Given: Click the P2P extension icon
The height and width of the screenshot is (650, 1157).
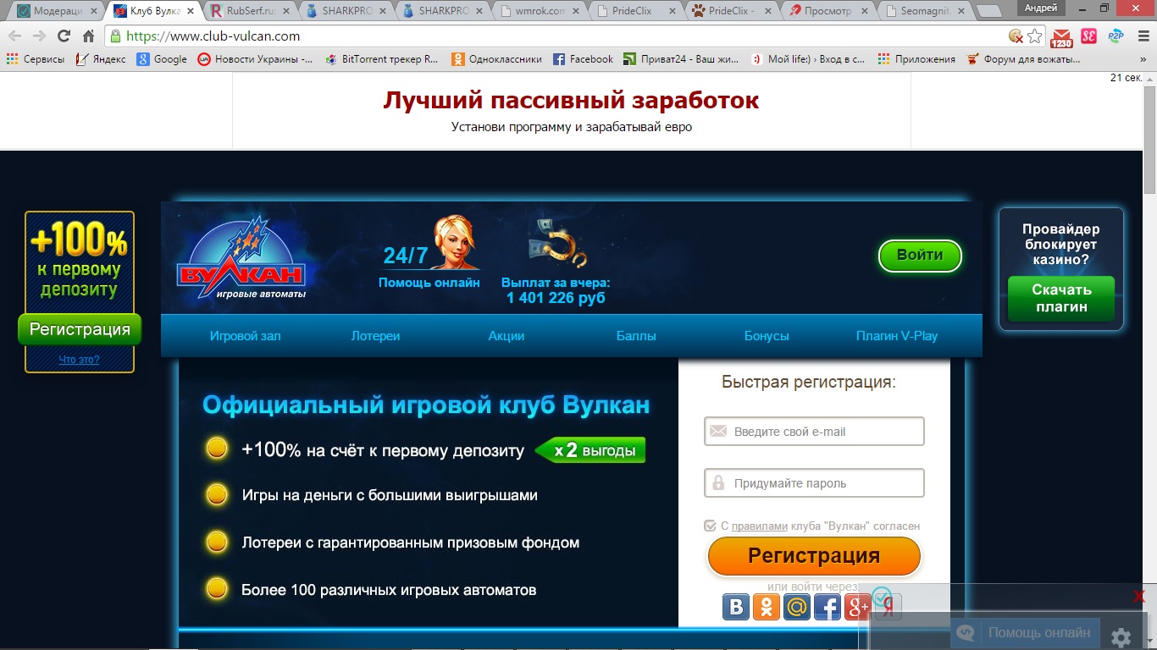Looking at the screenshot, I should [x=1115, y=36].
